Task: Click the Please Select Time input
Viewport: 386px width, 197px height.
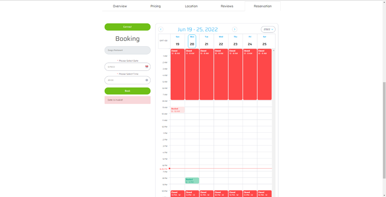Action: 127,80
